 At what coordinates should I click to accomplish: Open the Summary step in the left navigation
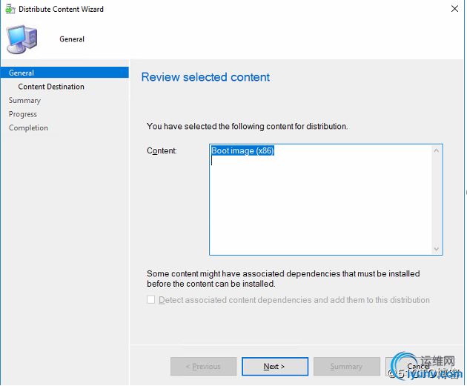pyautogui.click(x=24, y=100)
